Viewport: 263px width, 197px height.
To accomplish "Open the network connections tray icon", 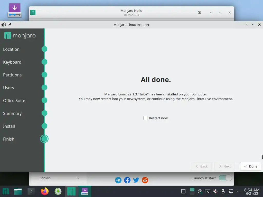I will (231, 191).
